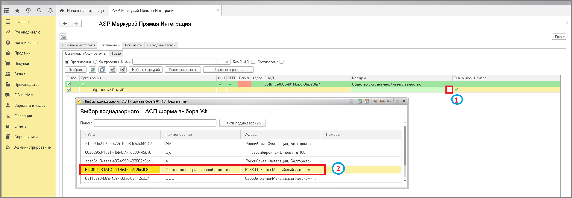Click the Поиск input field in dialog
The height and width of the screenshot is (198, 572).
point(155,123)
